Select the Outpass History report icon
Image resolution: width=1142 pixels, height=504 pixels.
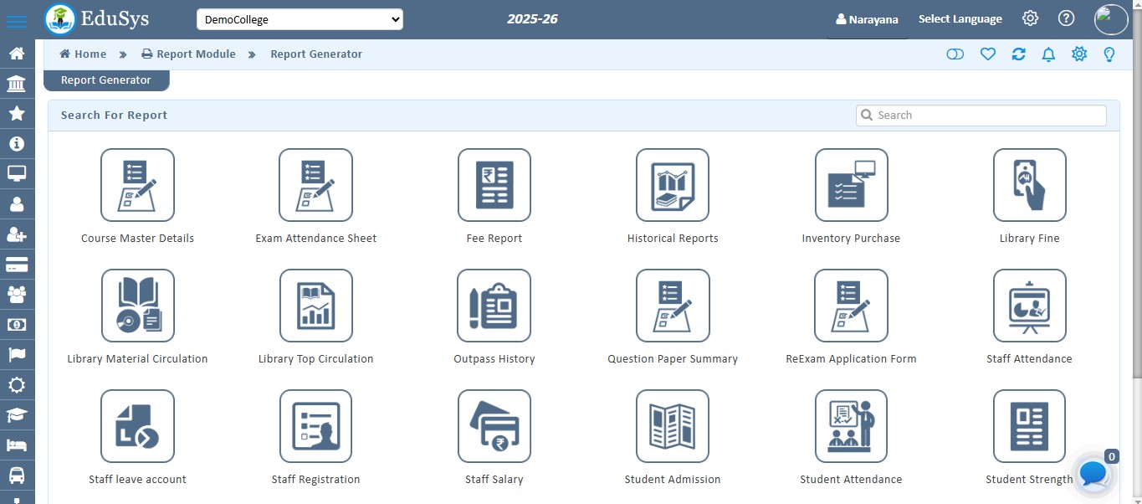(494, 306)
